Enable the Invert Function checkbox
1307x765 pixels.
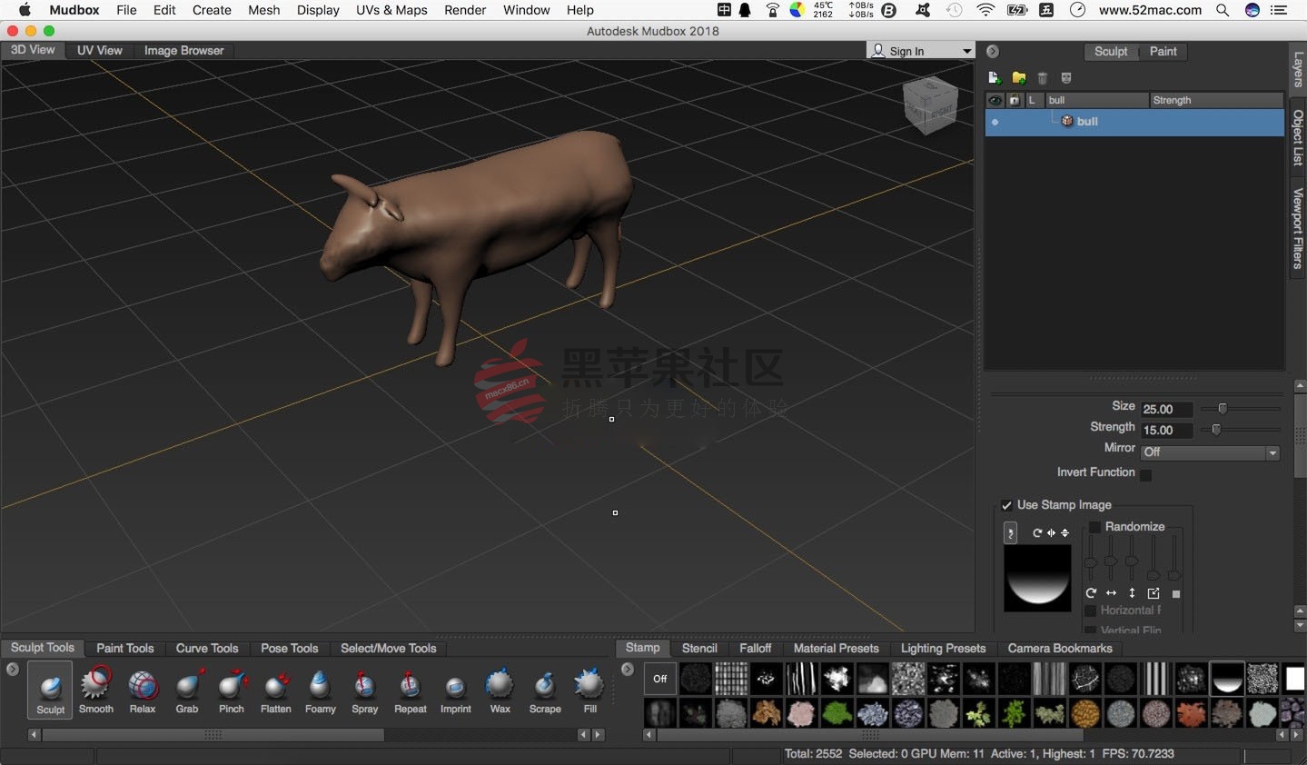coord(1145,474)
